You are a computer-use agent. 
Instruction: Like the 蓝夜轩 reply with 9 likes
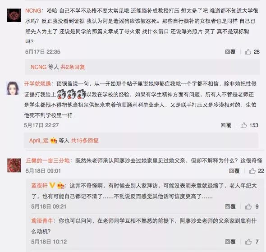[248, 206]
